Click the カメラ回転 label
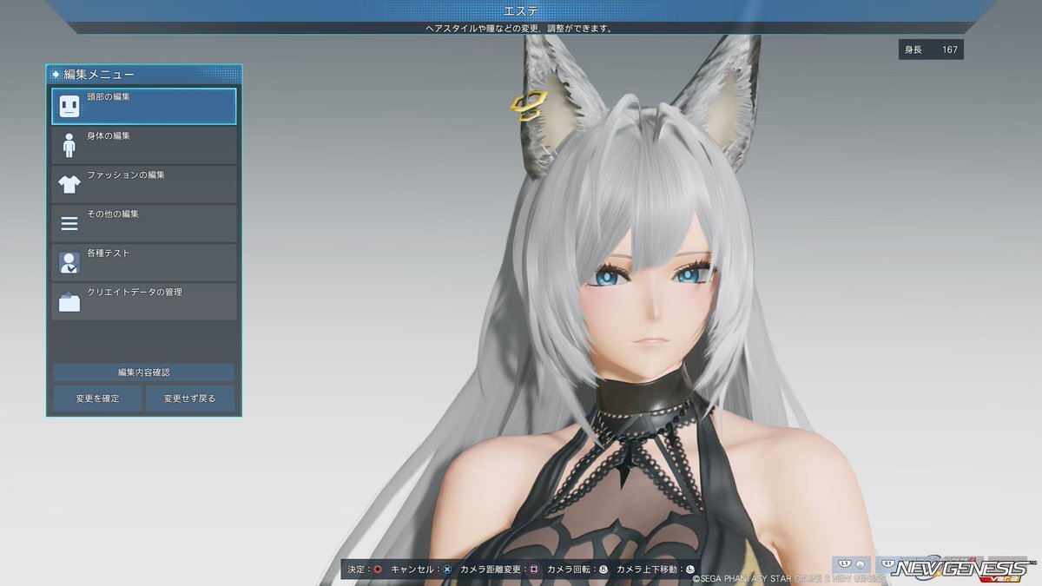1042x586 pixels. point(570,570)
